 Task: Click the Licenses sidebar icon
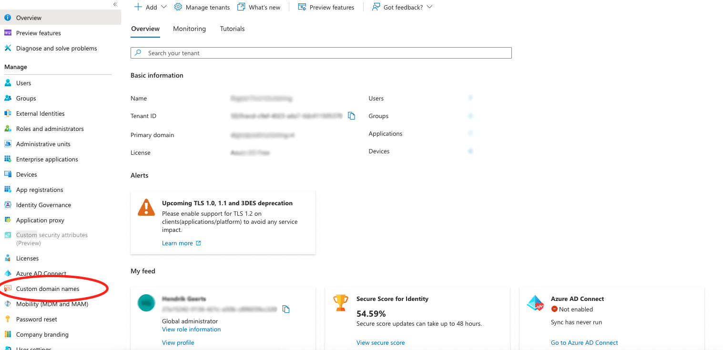(x=8, y=258)
